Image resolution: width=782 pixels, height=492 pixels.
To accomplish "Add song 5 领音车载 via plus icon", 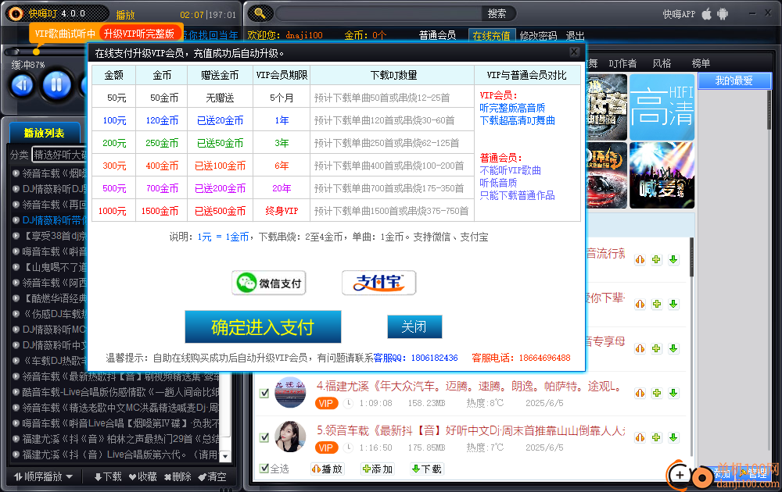I will click(x=656, y=437).
